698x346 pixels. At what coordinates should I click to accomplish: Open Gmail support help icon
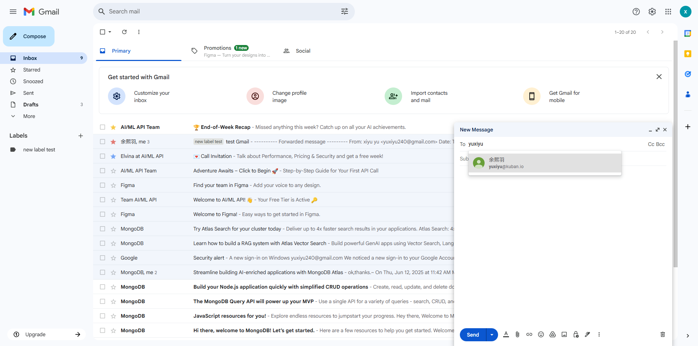tap(636, 12)
